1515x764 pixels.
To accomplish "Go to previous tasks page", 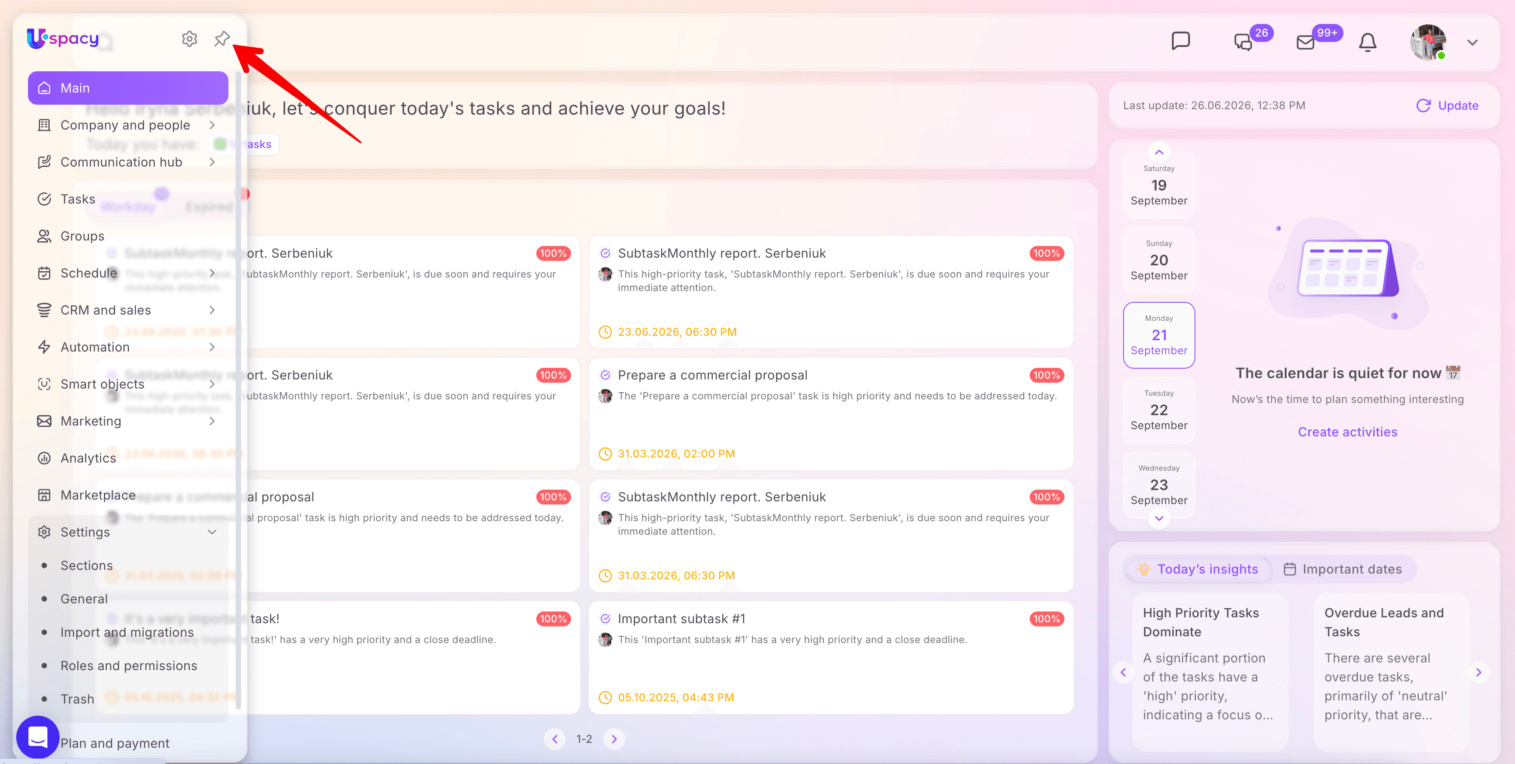I will point(555,739).
